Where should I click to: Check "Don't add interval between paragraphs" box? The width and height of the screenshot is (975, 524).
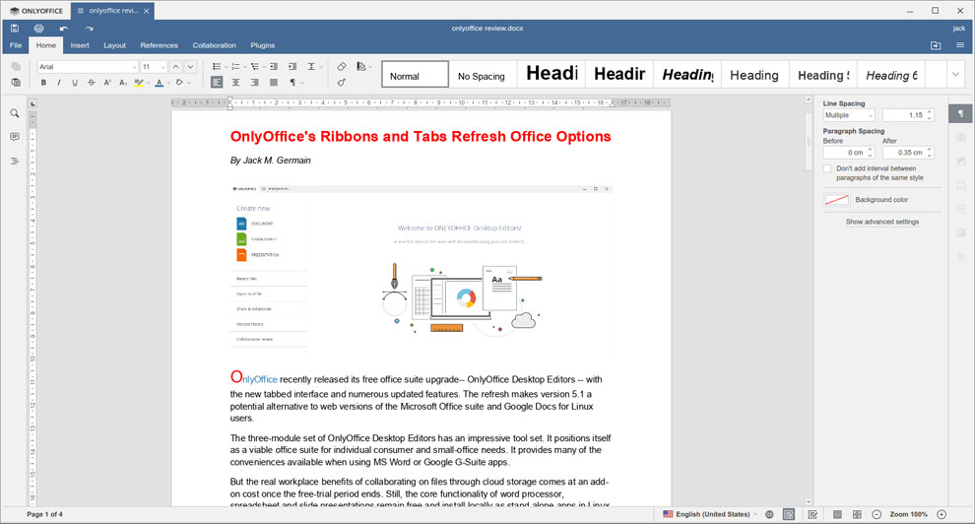tap(827, 168)
